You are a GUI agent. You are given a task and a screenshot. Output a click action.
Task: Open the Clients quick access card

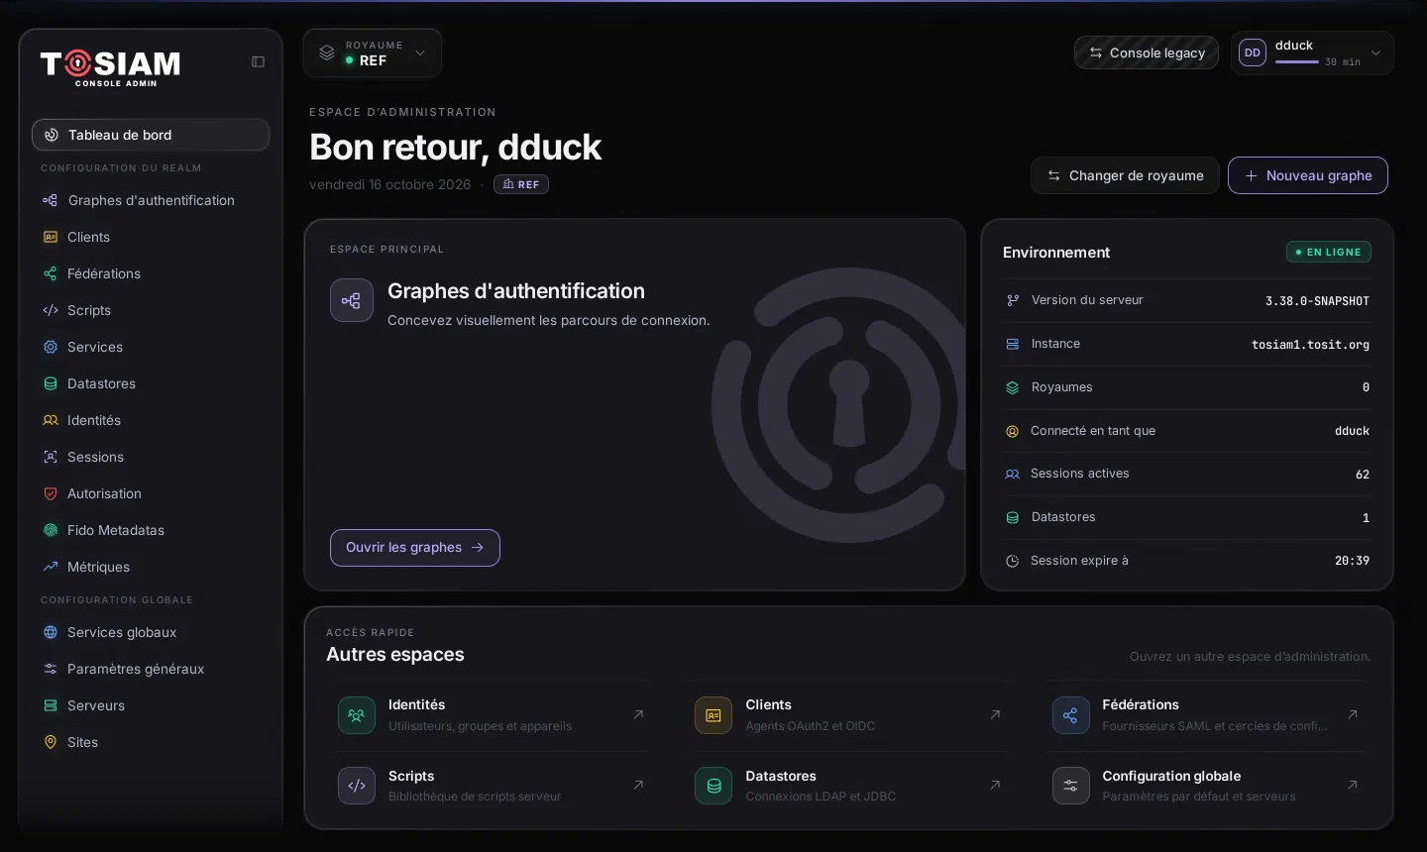849,715
